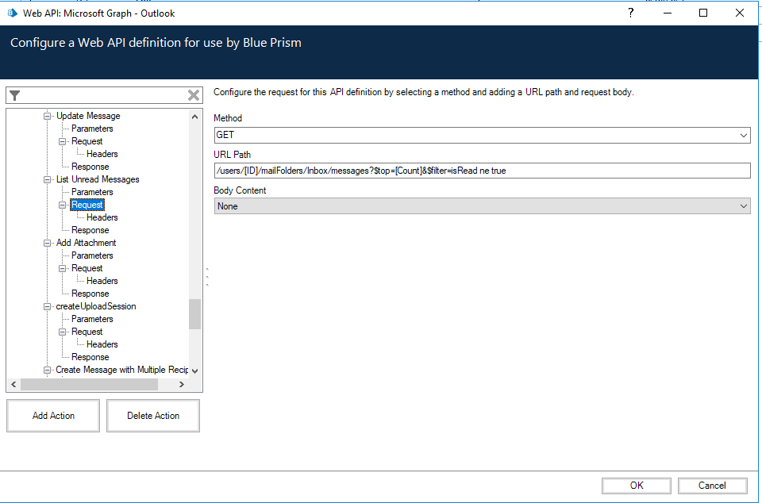Select Response under createUploadSession

pos(90,357)
